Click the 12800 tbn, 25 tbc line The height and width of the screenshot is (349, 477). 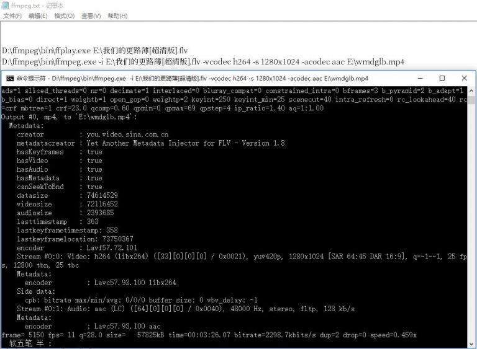[40, 265]
